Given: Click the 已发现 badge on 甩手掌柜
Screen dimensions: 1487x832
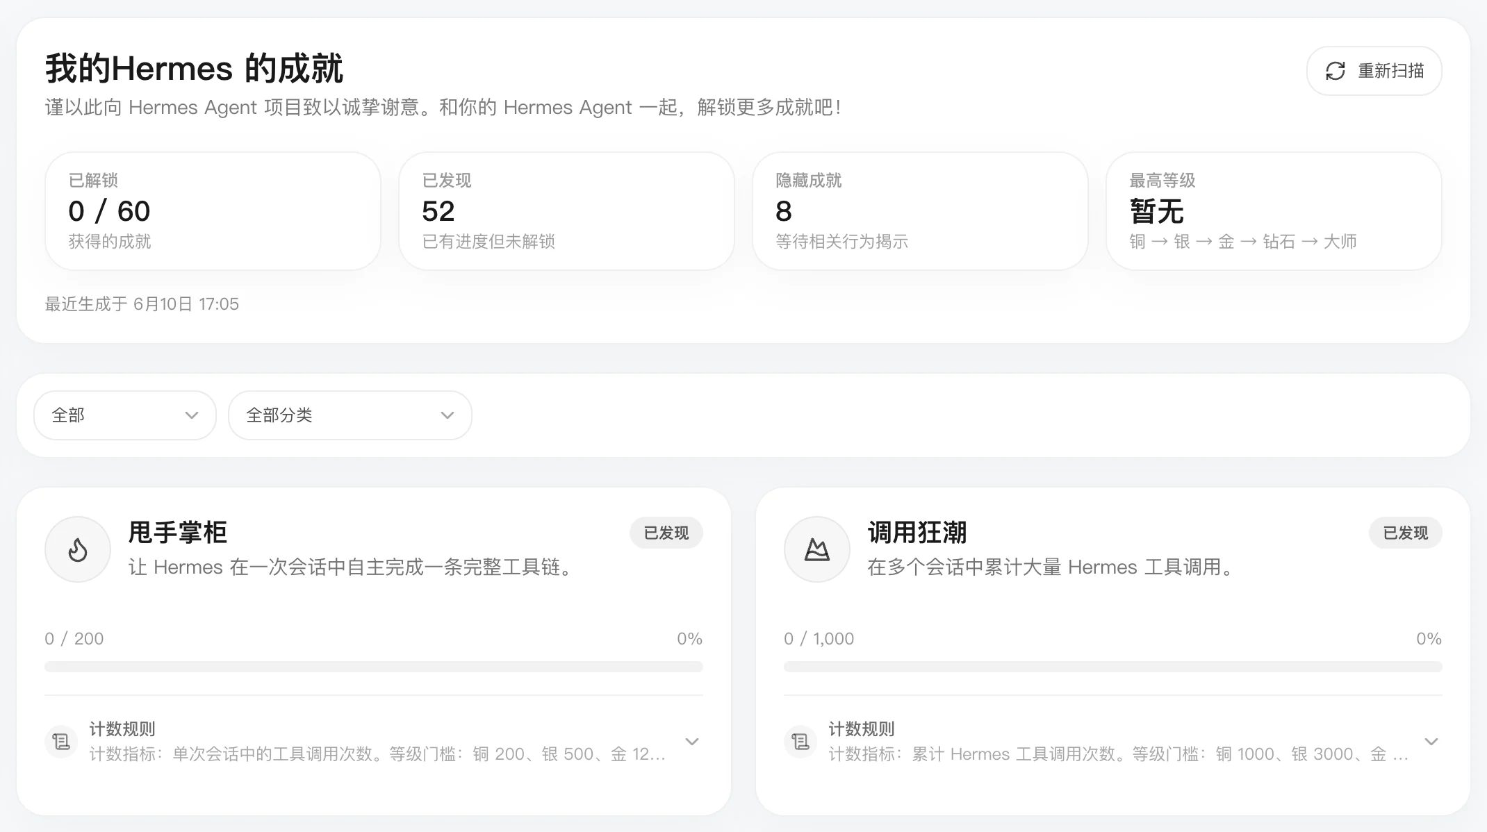Looking at the screenshot, I should 666,533.
